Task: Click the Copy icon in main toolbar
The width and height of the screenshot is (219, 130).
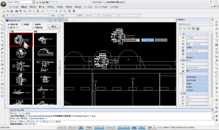Action: [34, 11]
